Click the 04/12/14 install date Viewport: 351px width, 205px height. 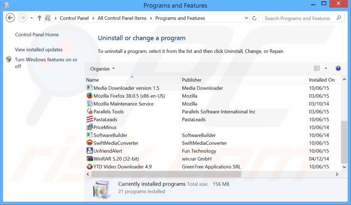(319, 159)
